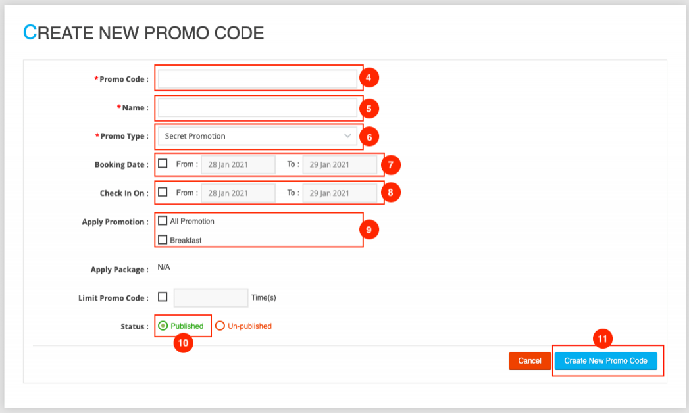Click the Promo Code text field

click(x=257, y=79)
